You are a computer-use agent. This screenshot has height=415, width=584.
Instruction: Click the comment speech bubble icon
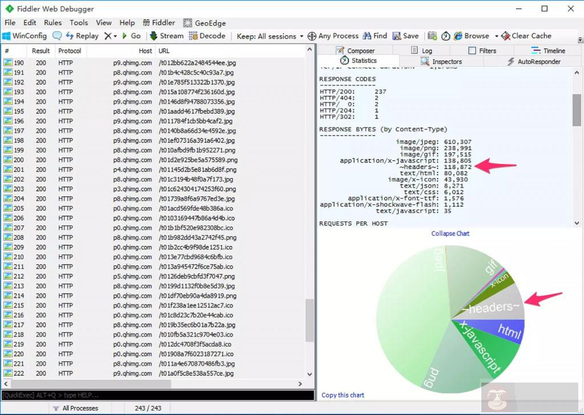(x=57, y=36)
